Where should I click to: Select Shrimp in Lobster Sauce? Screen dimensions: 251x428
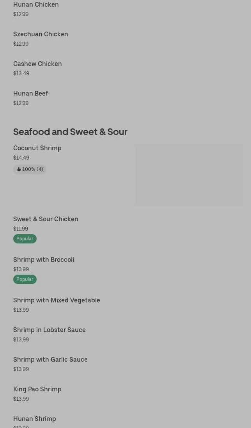click(x=49, y=330)
